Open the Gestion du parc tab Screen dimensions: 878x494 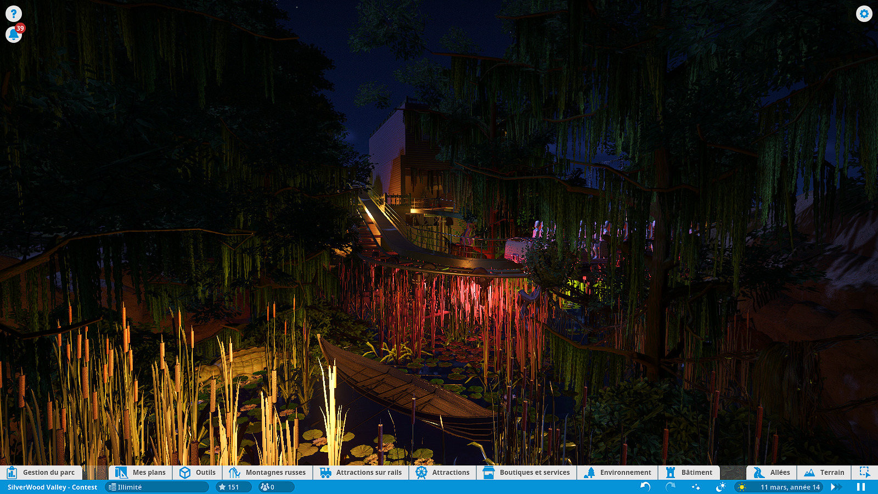pos(41,473)
